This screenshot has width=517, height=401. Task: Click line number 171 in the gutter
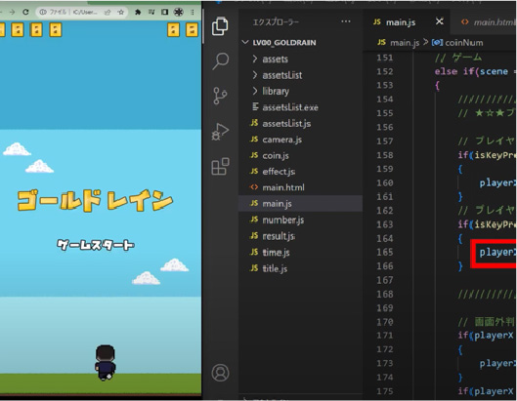pos(385,336)
